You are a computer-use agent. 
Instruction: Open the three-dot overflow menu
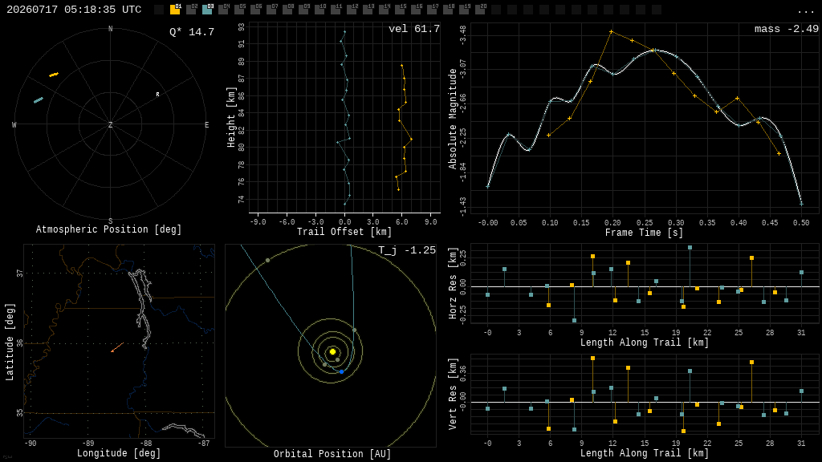[x=805, y=11]
